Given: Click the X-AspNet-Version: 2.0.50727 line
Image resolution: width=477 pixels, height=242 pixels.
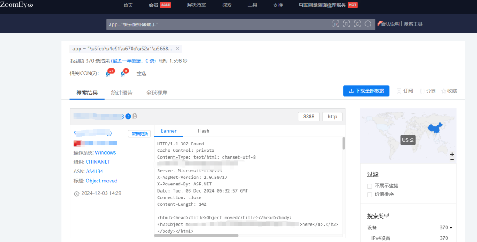Looking at the screenshot, I should click(192, 177).
